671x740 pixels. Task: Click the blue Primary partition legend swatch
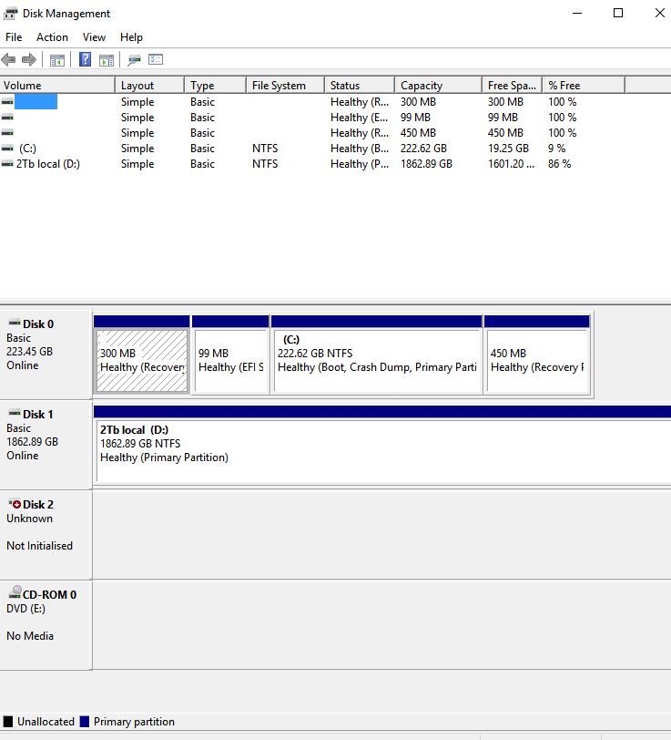(x=85, y=722)
